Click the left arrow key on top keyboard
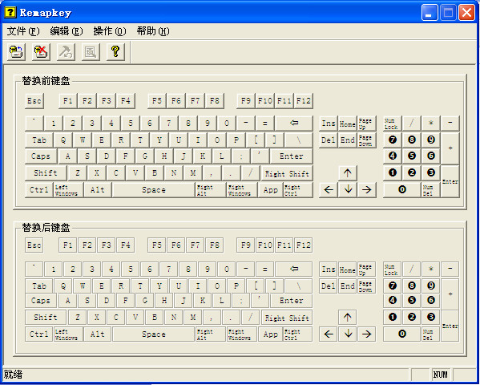 pos(329,190)
